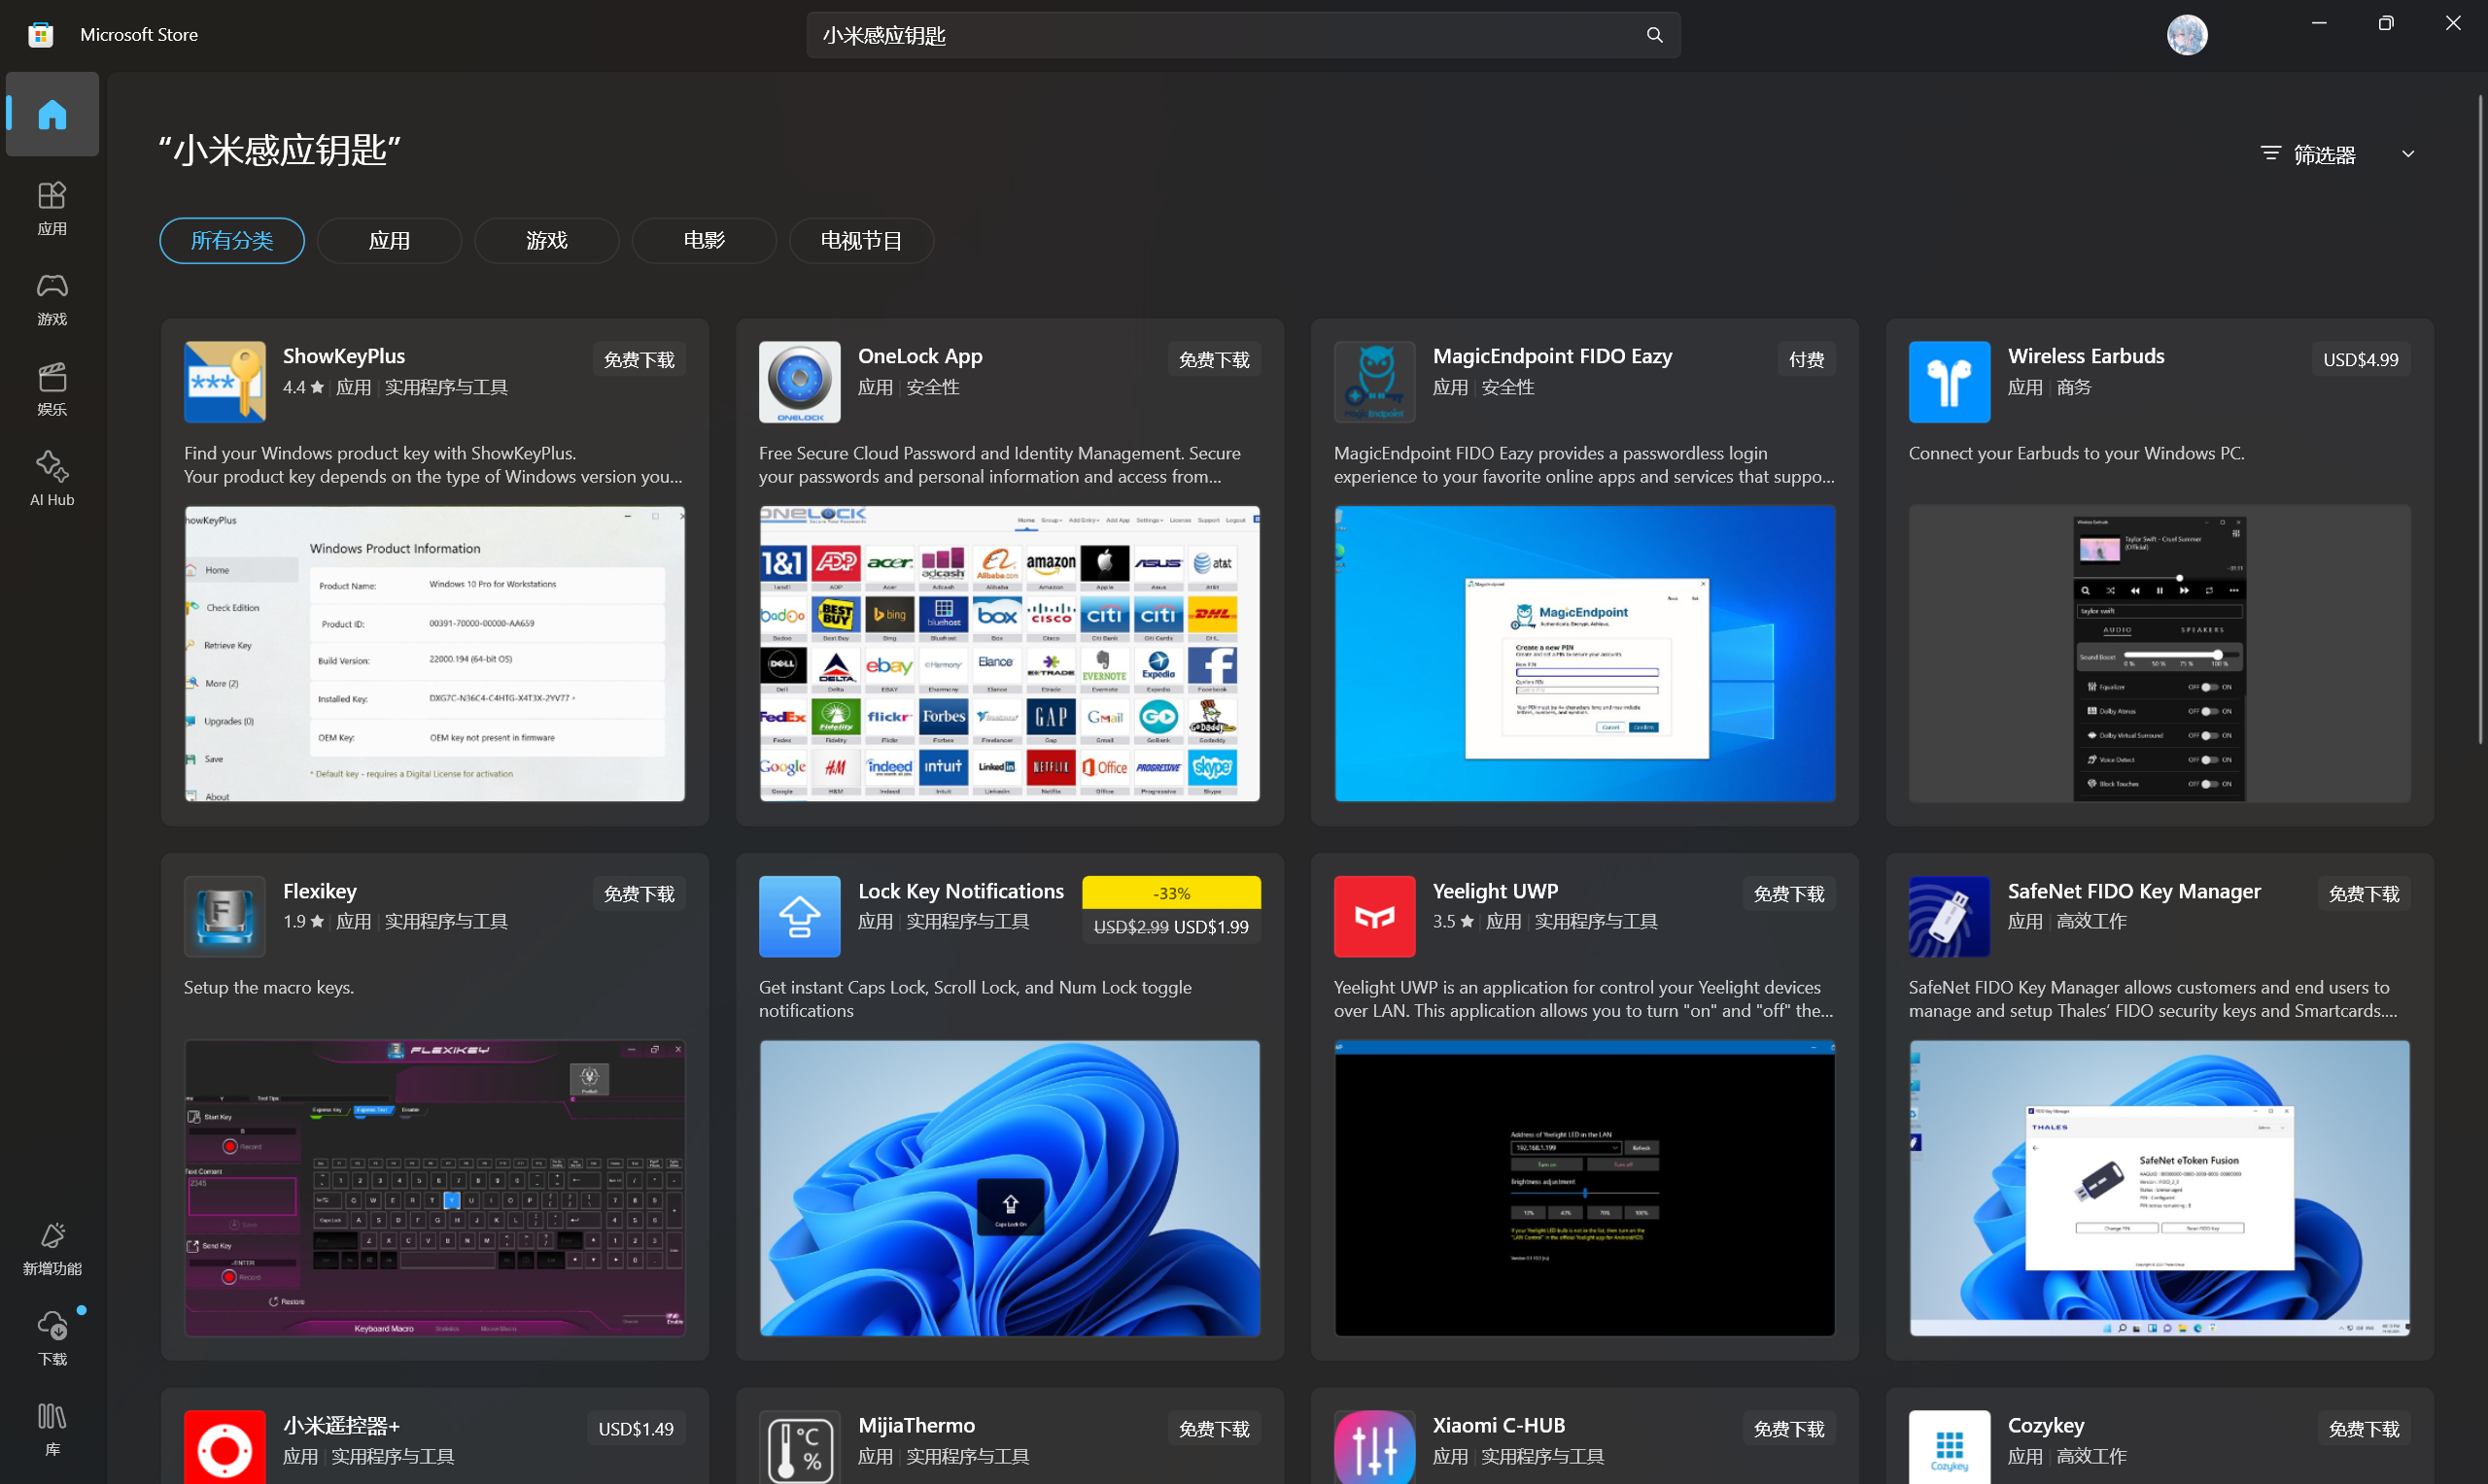This screenshot has width=2488, height=1484.
Task: Expand the 筛选器 filter dropdown
Action: 2337,154
